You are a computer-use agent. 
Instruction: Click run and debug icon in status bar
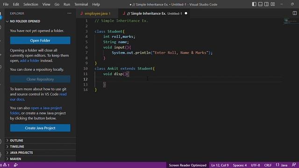click(x=16, y=165)
